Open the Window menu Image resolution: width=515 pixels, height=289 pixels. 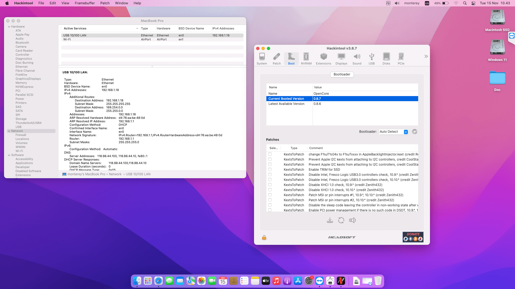point(122,3)
